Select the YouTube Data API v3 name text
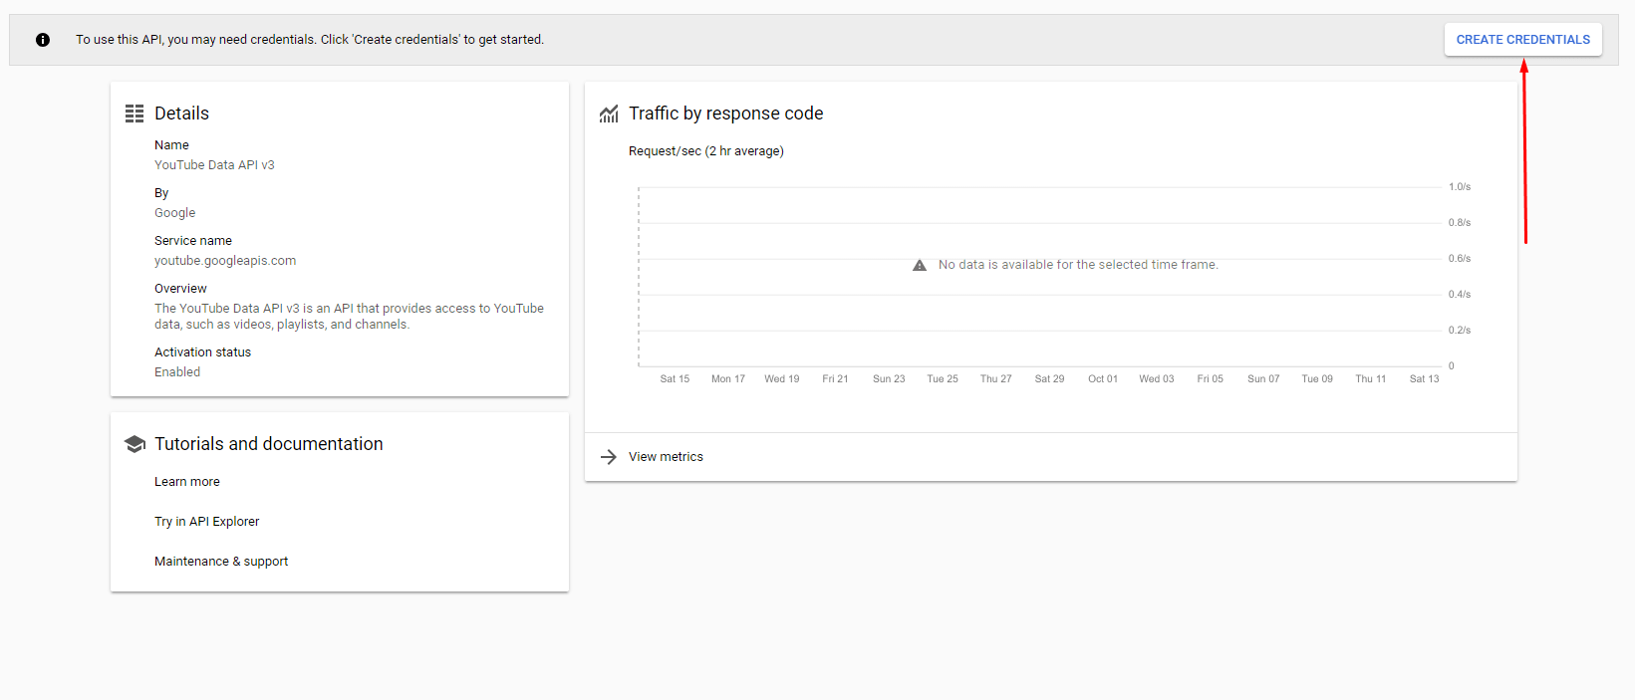Image resolution: width=1635 pixels, height=700 pixels. (214, 165)
